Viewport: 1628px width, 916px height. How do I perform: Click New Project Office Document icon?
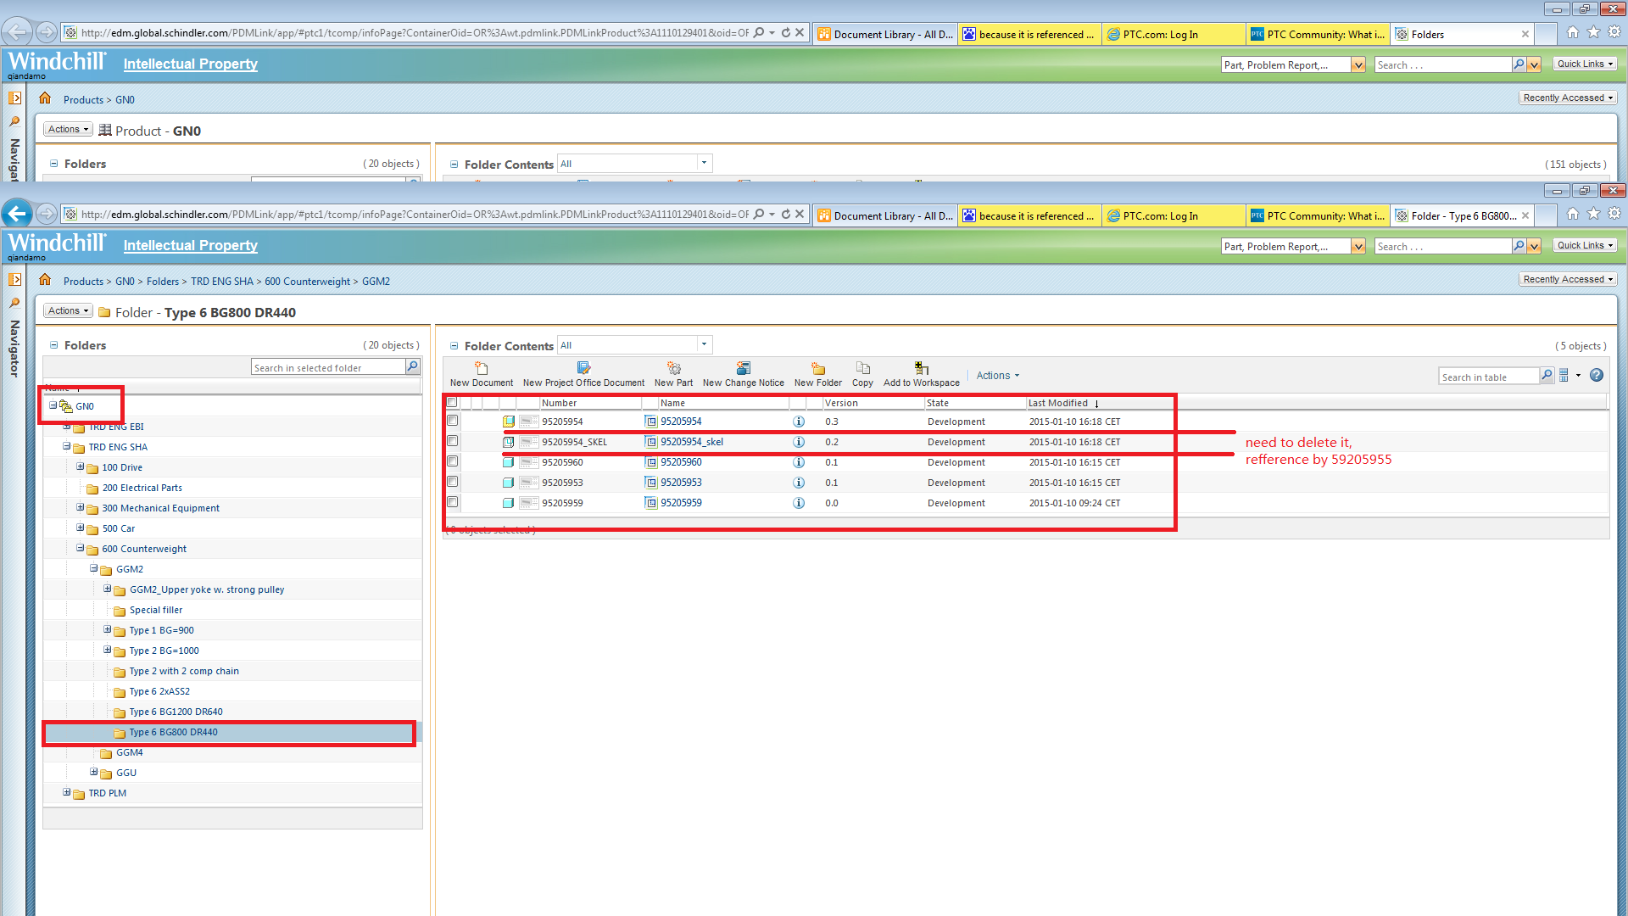pos(583,368)
